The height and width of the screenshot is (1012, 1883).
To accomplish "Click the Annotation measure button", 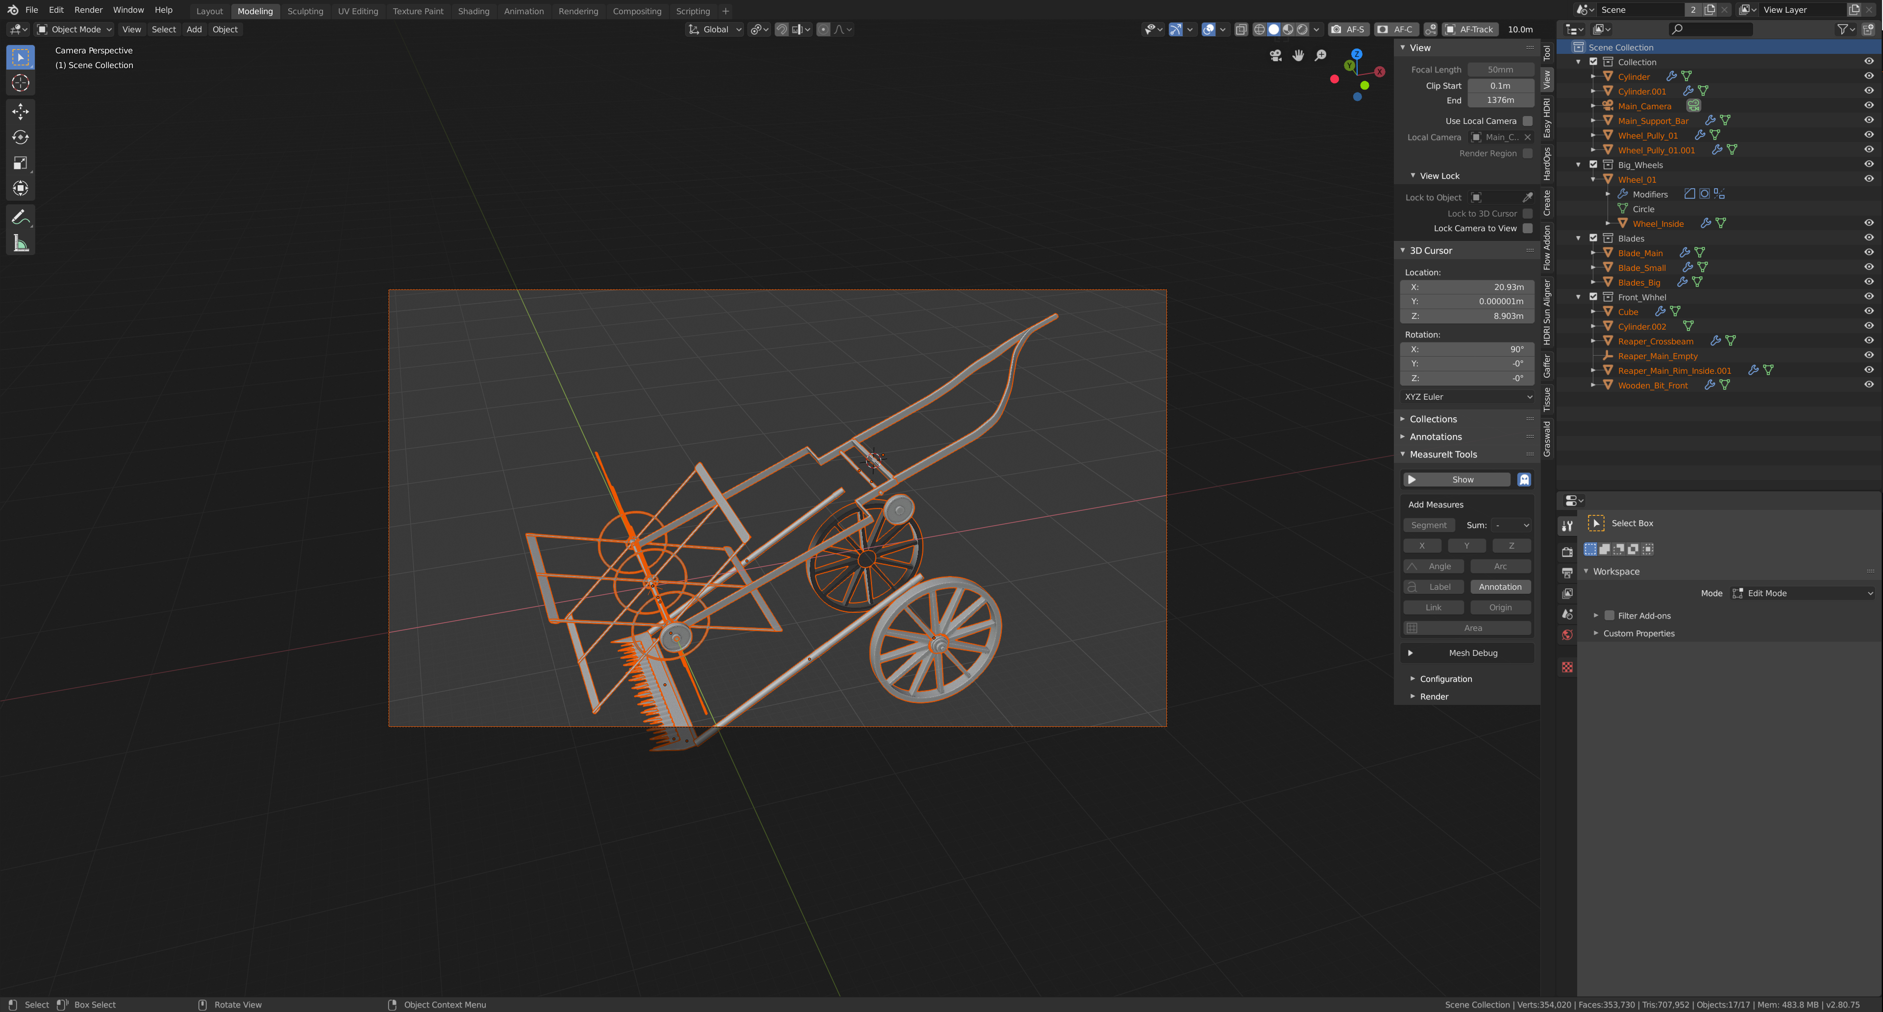I will (1500, 587).
